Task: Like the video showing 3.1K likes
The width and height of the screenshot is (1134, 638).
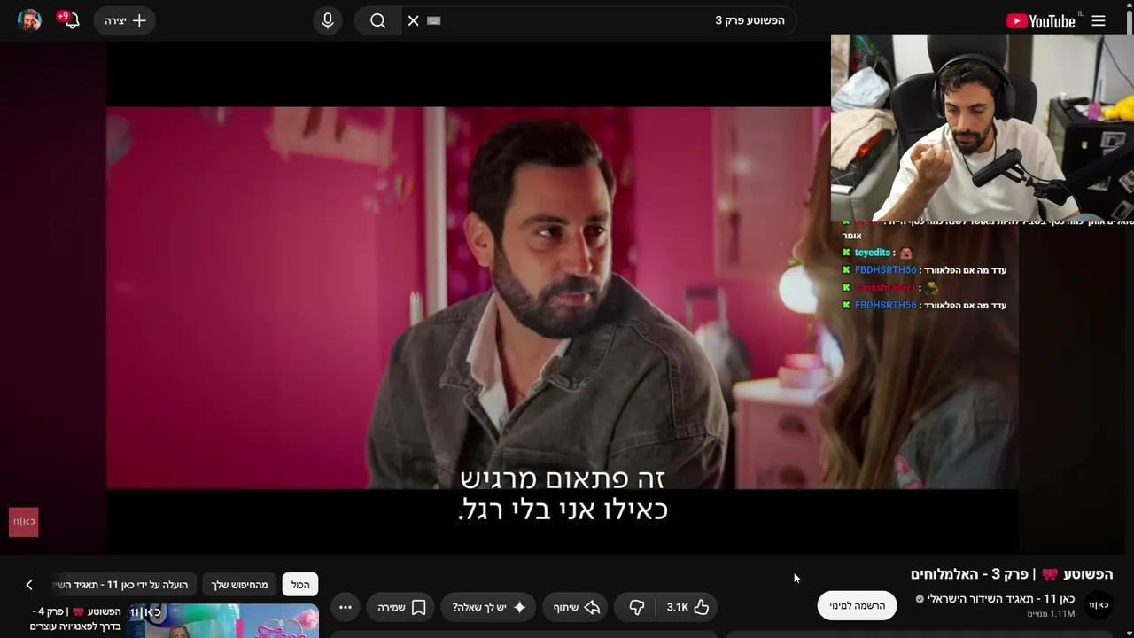Action: 687,607
